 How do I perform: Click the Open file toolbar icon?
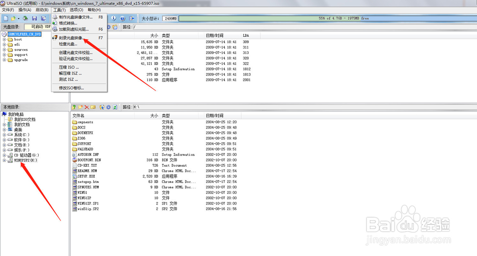coord(13,19)
